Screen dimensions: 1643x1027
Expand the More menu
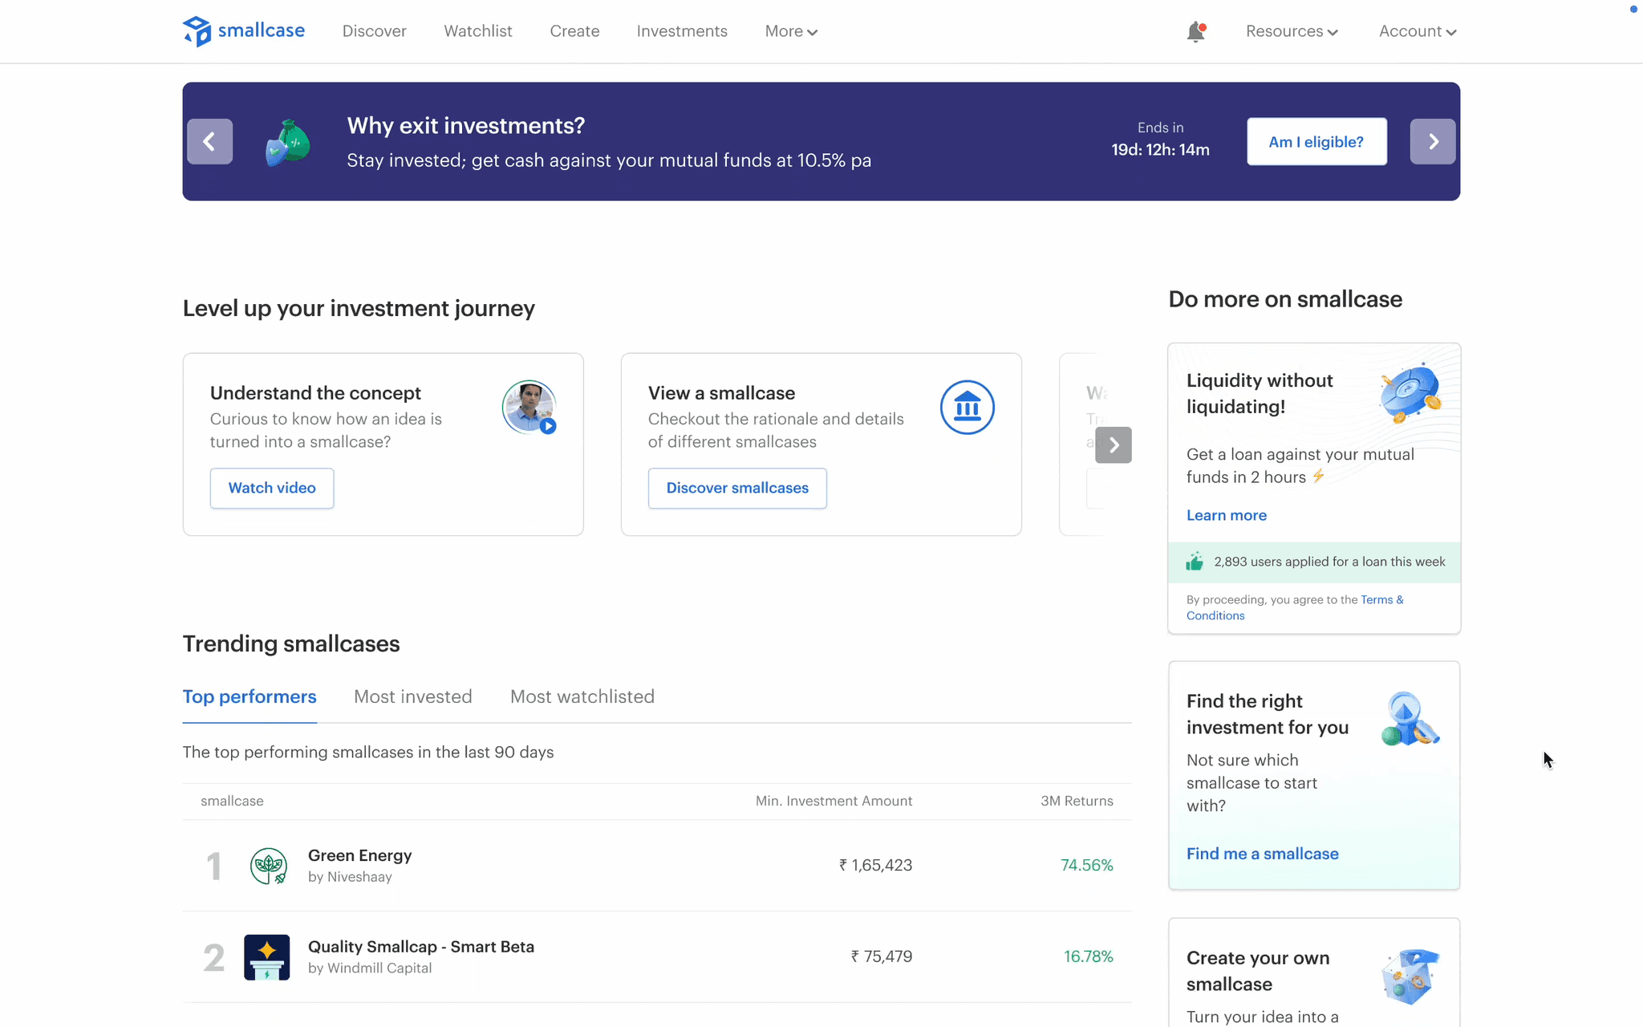(x=791, y=31)
